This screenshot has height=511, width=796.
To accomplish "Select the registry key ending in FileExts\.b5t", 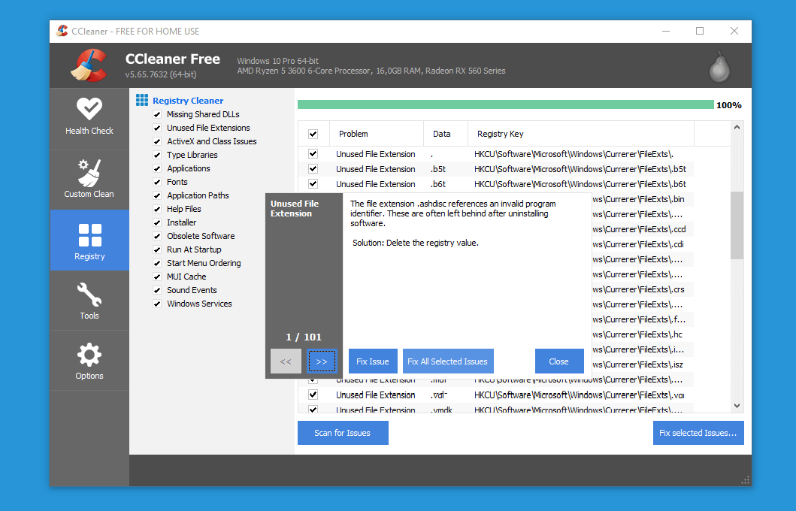I will coord(580,169).
